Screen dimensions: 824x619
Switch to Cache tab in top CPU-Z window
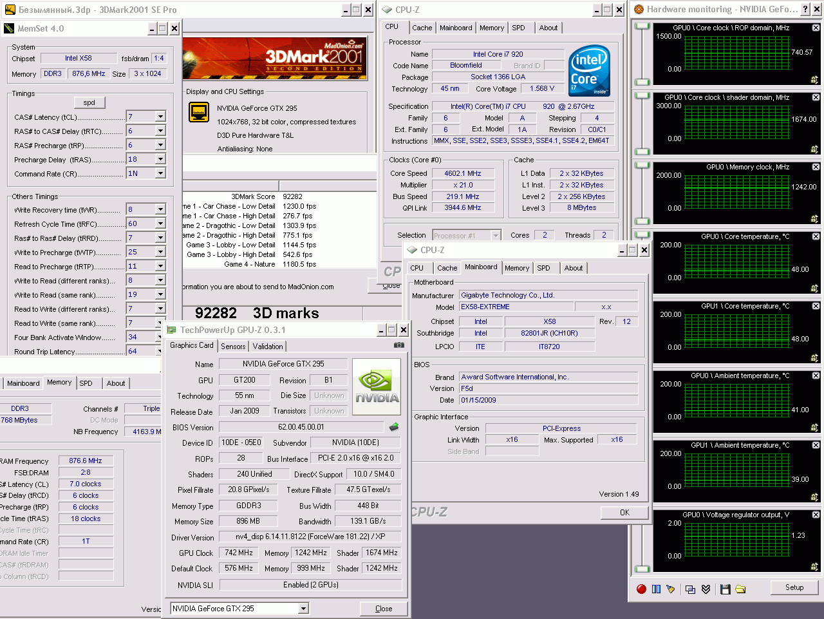point(422,28)
